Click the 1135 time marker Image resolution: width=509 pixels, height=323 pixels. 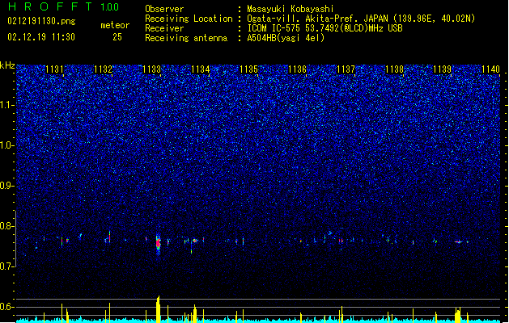(248, 69)
